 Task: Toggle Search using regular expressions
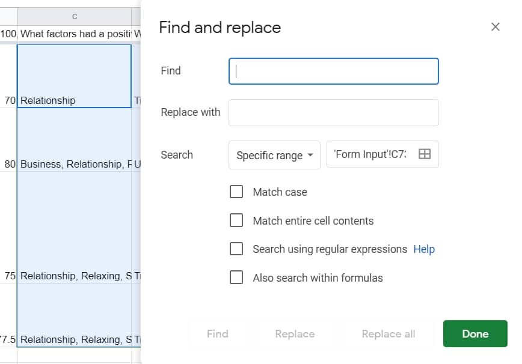(x=236, y=249)
